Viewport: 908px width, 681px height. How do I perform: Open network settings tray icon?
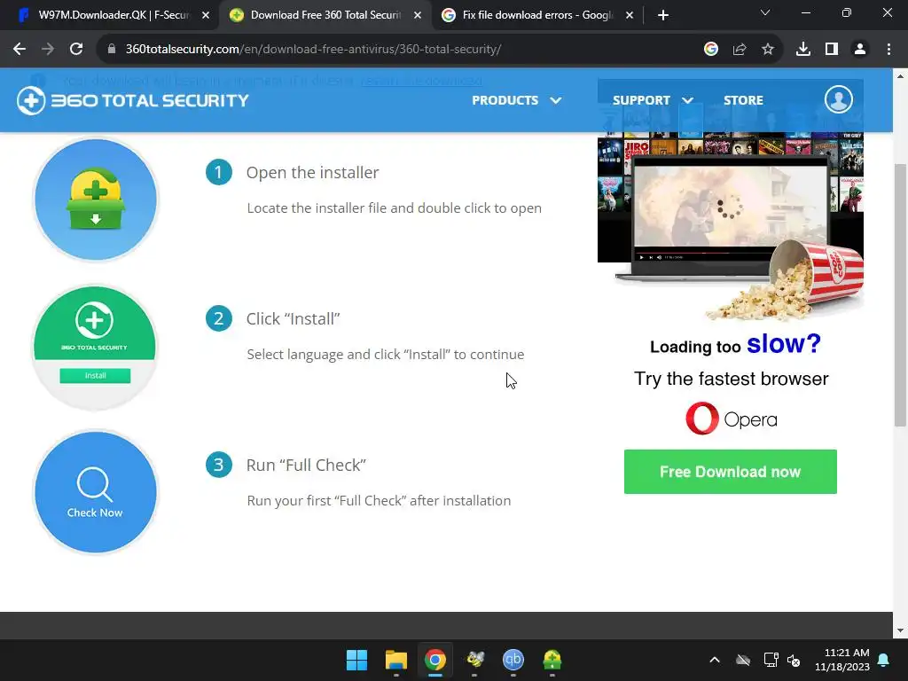pyautogui.click(x=771, y=660)
